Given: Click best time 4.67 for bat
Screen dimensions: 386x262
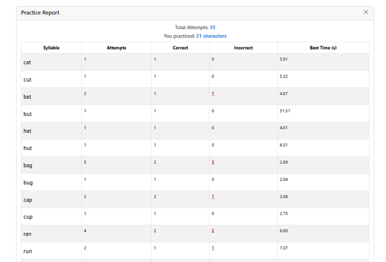Looking at the screenshot, I should pyautogui.click(x=283, y=94).
